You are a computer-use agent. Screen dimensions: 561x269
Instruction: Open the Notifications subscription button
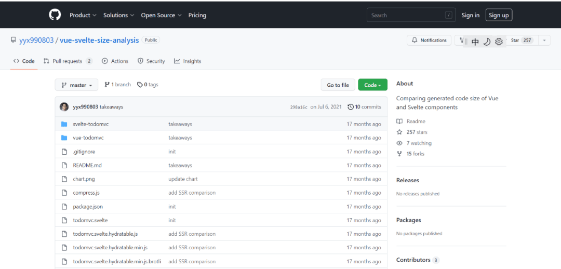pos(429,41)
